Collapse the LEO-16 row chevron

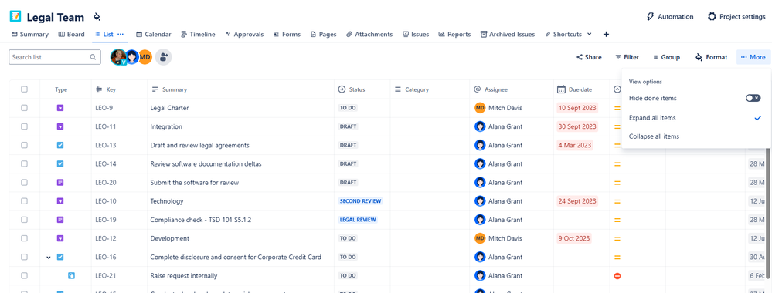[x=48, y=257]
